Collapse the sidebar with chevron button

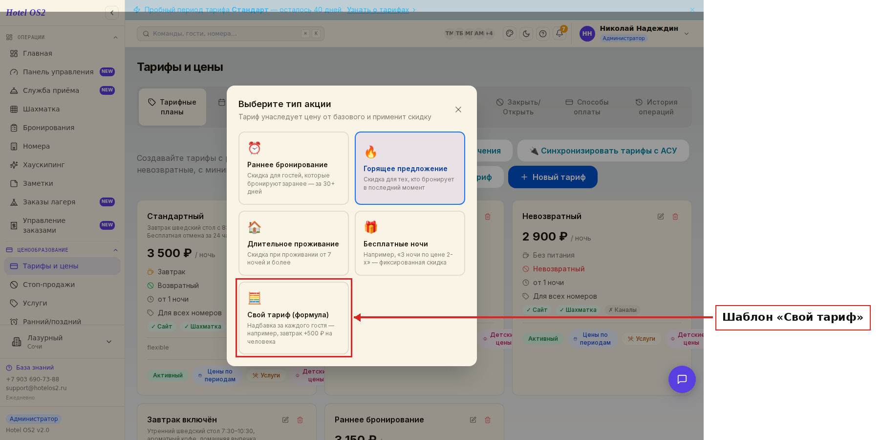pos(112,13)
